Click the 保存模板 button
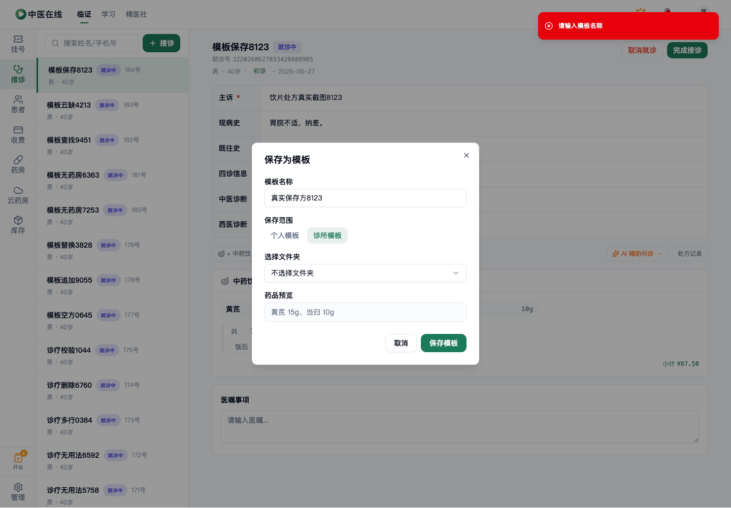Screen dimensions: 731x508 pyautogui.click(x=444, y=343)
